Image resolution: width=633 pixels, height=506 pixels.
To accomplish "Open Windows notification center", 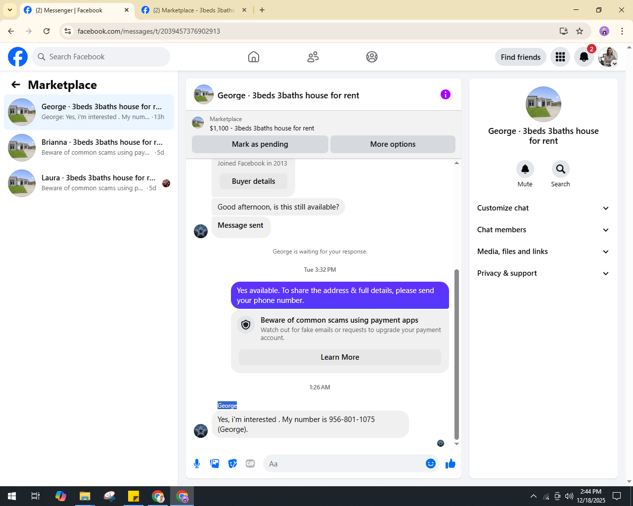I will [617, 496].
